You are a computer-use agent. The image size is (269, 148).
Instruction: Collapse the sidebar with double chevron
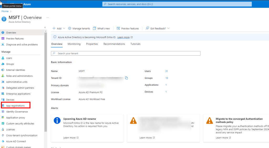[45, 27]
